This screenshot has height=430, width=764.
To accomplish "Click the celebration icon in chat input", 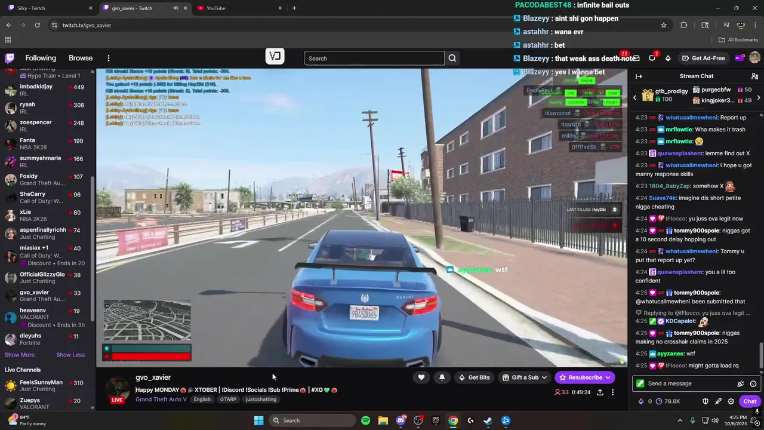I will (x=741, y=383).
